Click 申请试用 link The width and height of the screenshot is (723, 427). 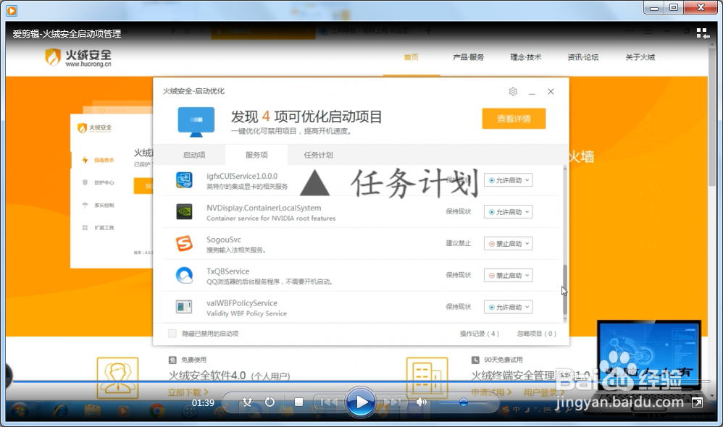click(491, 392)
